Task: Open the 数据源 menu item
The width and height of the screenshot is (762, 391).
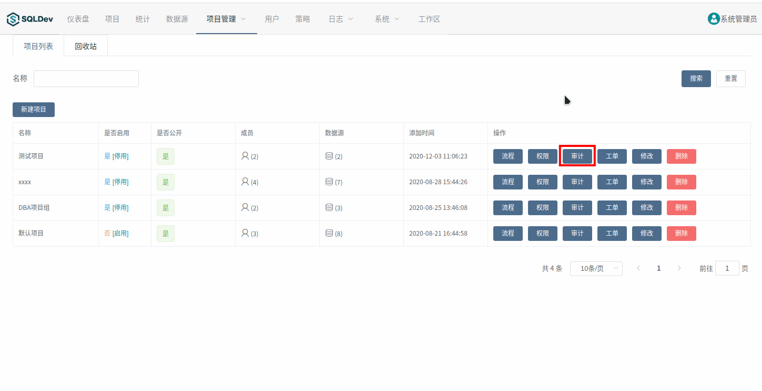Action: 177,19
